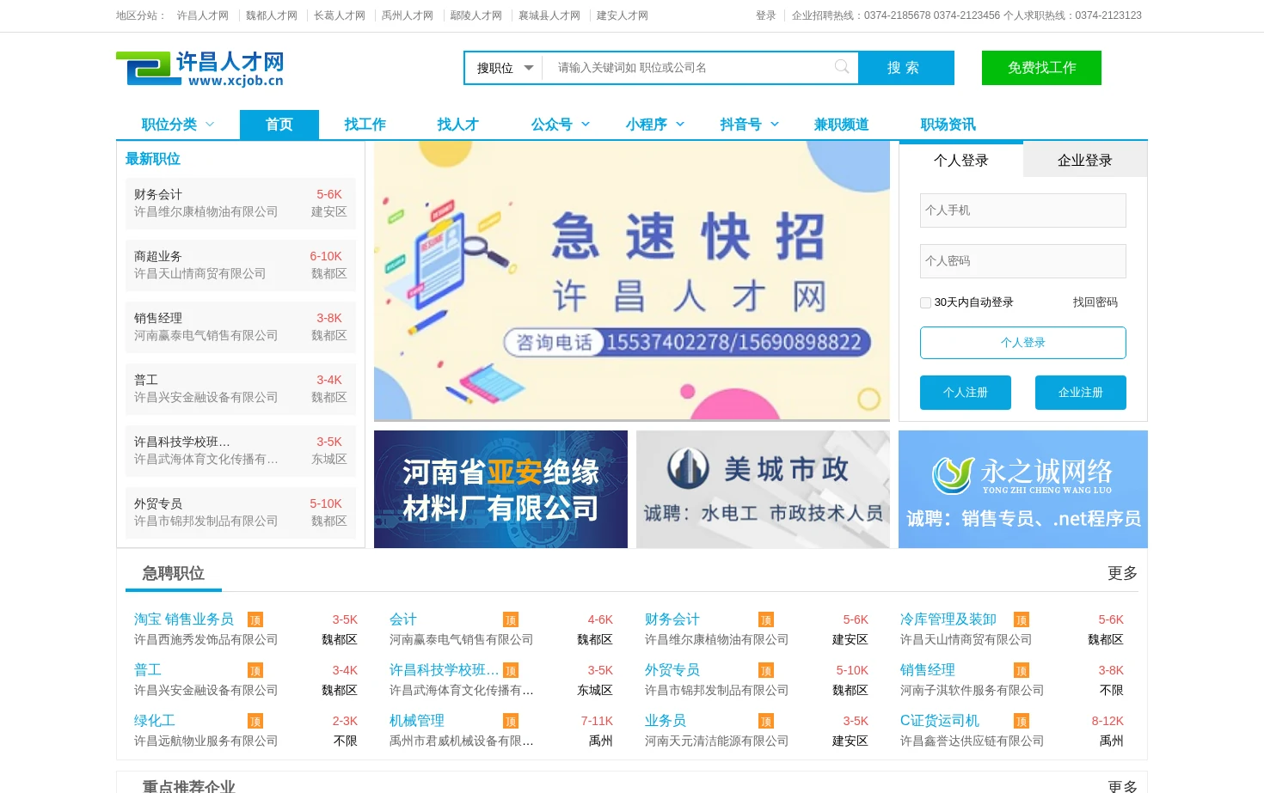Open 更多 link in 急聘职位 section
Viewport: 1264px width, 793px height.
(1122, 573)
